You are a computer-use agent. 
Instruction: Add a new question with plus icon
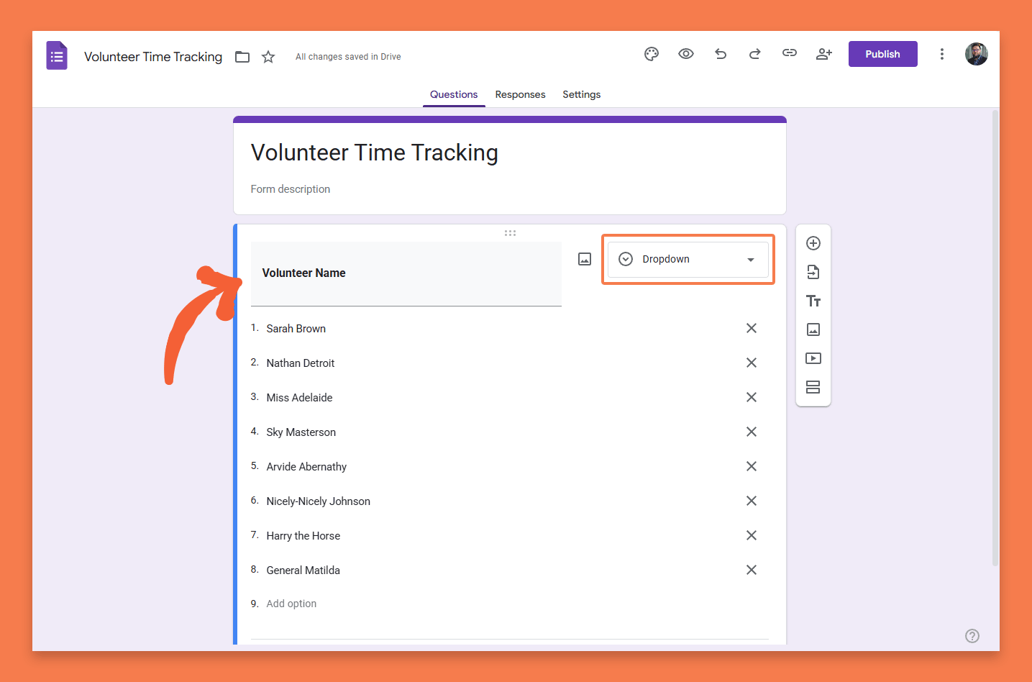click(813, 243)
